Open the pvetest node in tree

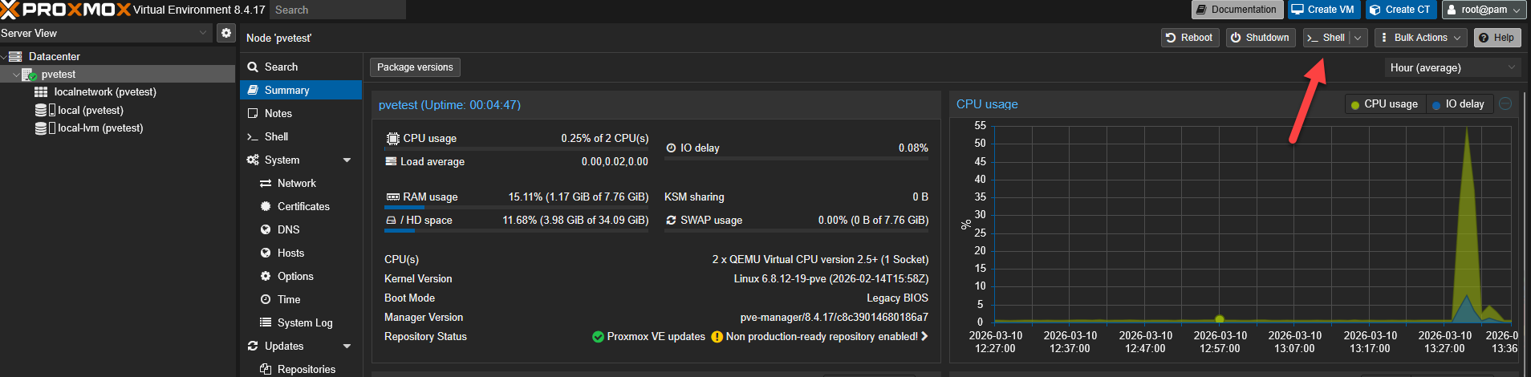58,75
